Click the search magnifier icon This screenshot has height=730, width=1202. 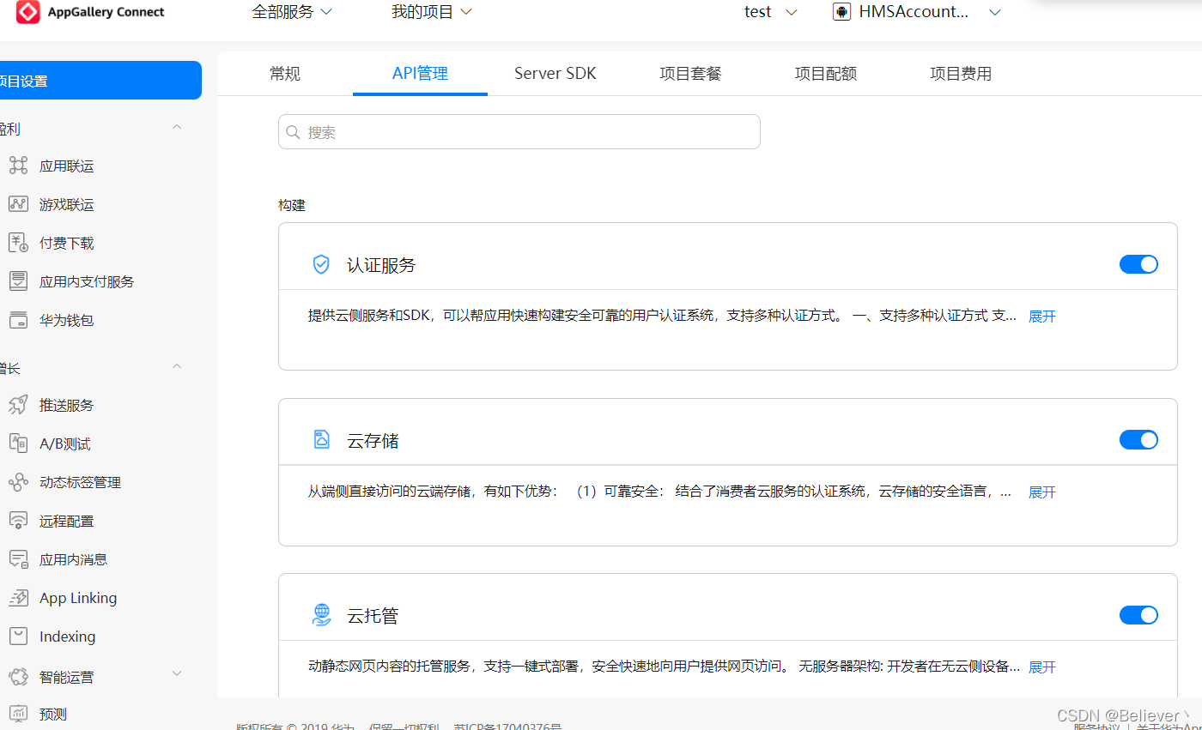[293, 132]
